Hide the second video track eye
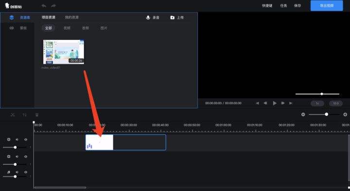 tap(26, 156)
